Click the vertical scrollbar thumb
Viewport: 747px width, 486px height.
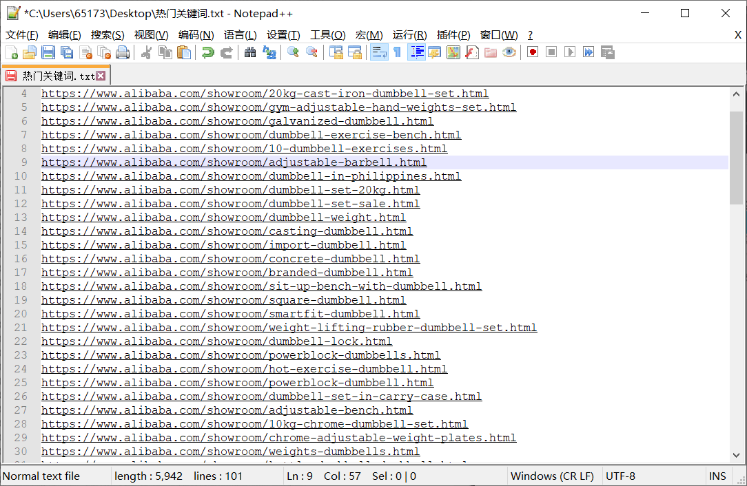pyautogui.click(x=736, y=157)
